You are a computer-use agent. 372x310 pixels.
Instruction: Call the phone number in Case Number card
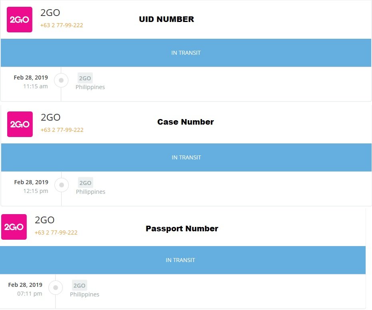(x=62, y=130)
